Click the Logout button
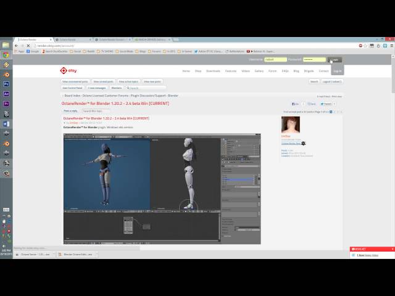This screenshot has height=296, width=395. (332, 81)
